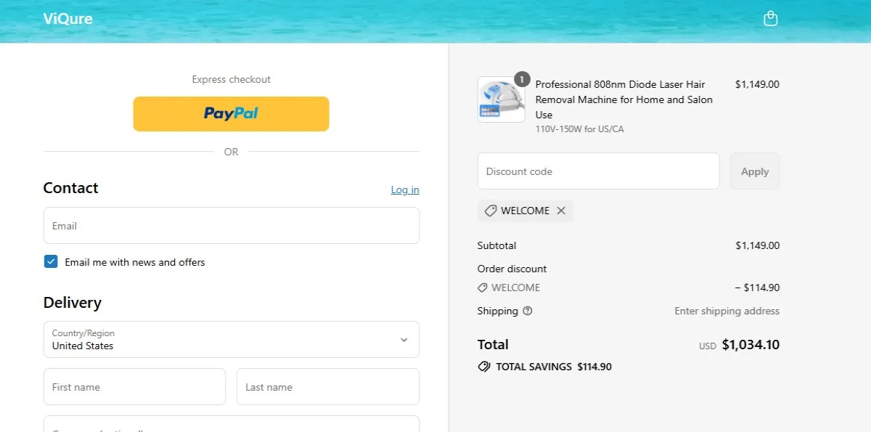The height and width of the screenshot is (432, 871).
Task: Expand the United States country selector chevron
Action: click(405, 339)
